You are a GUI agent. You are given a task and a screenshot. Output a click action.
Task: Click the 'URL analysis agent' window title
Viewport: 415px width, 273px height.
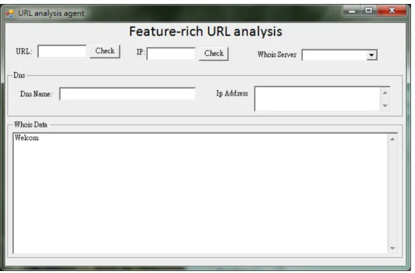click(51, 13)
